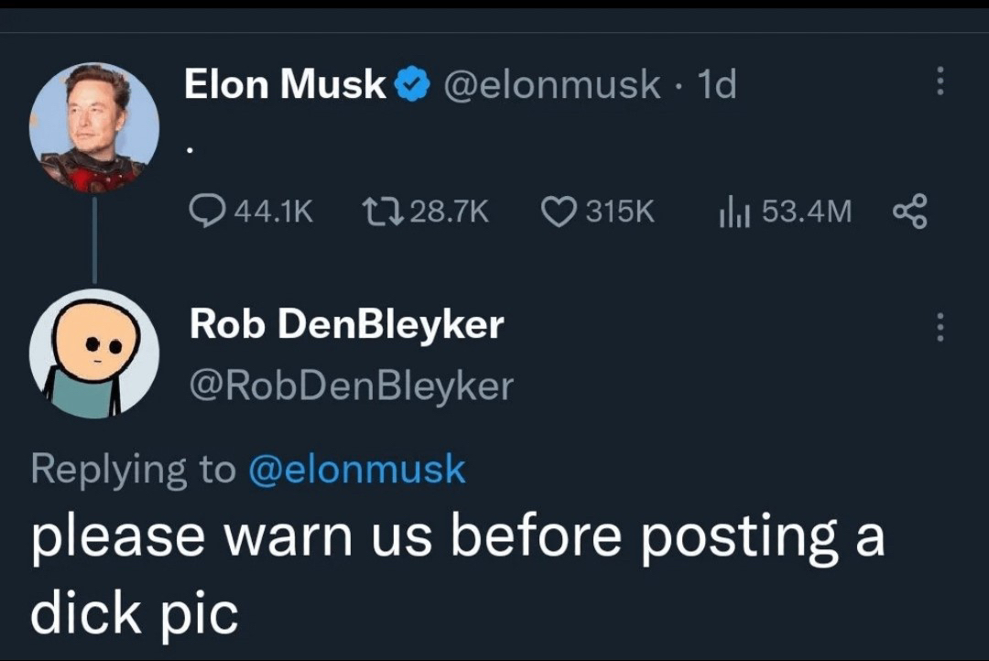Click the Elon Musk display name
This screenshot has height=661, width=989.
coord(285,85)
